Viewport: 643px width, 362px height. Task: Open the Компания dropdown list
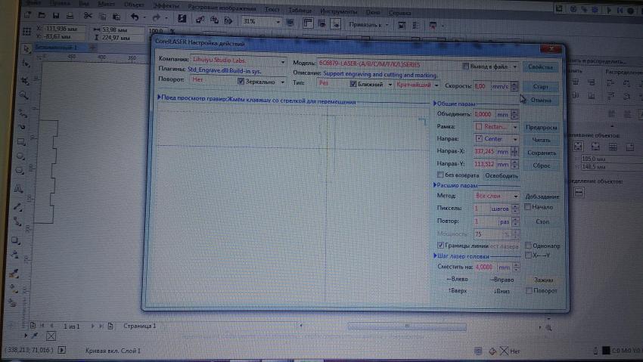pos(282,62)
